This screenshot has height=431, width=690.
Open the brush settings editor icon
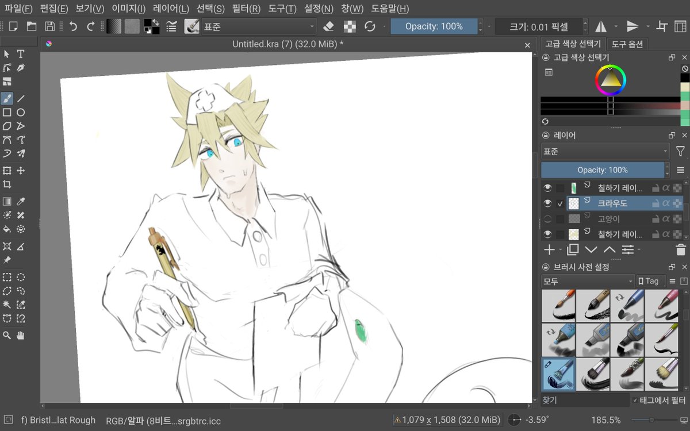click(171, 26)
